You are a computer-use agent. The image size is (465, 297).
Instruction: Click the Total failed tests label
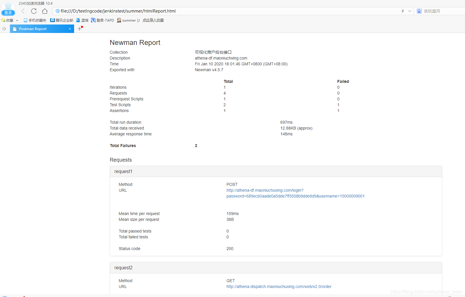tap(133, 237)
